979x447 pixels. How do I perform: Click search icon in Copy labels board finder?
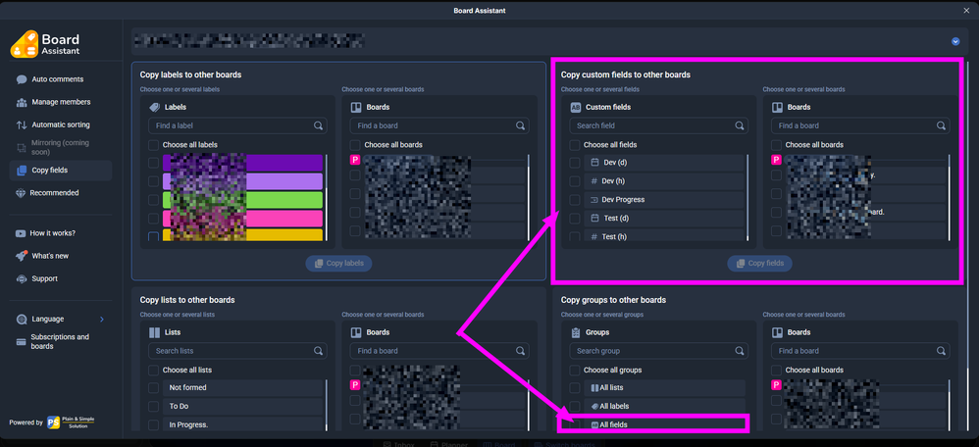click(520, 125)
